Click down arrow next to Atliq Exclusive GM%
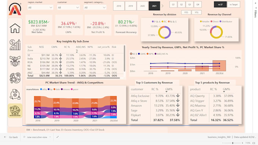 click(x=178, y=95)
